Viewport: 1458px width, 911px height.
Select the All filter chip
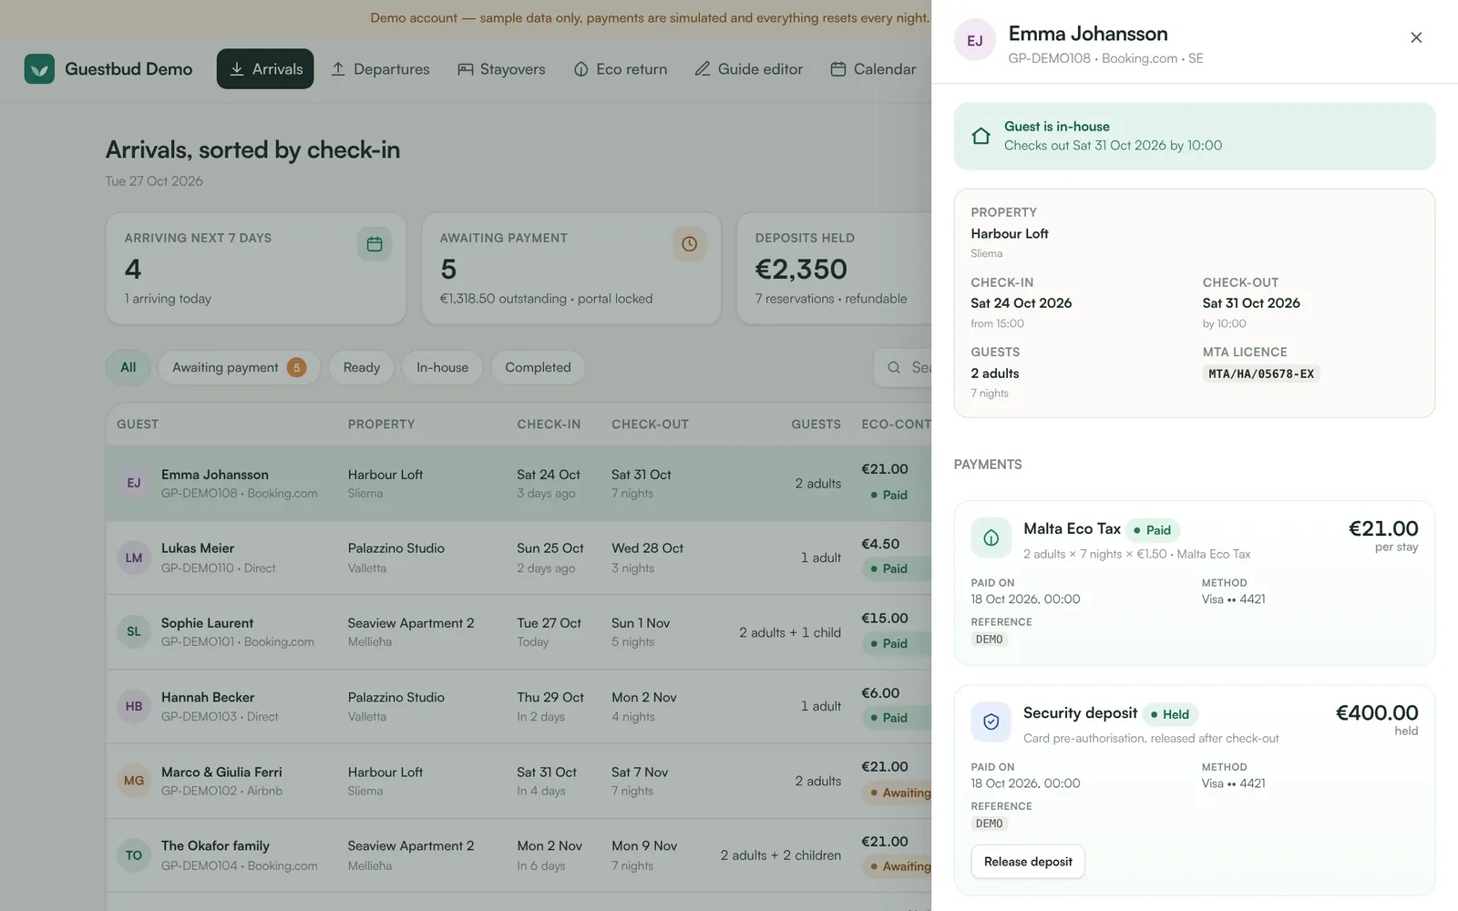pyautogui.click(x=128, y=367)
